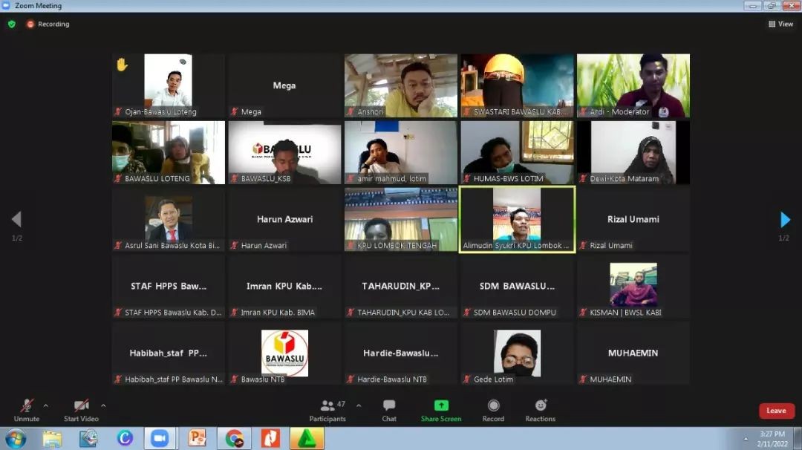
Task: Expand audio options arrow beside Unmute
Action: pos(46,405)
